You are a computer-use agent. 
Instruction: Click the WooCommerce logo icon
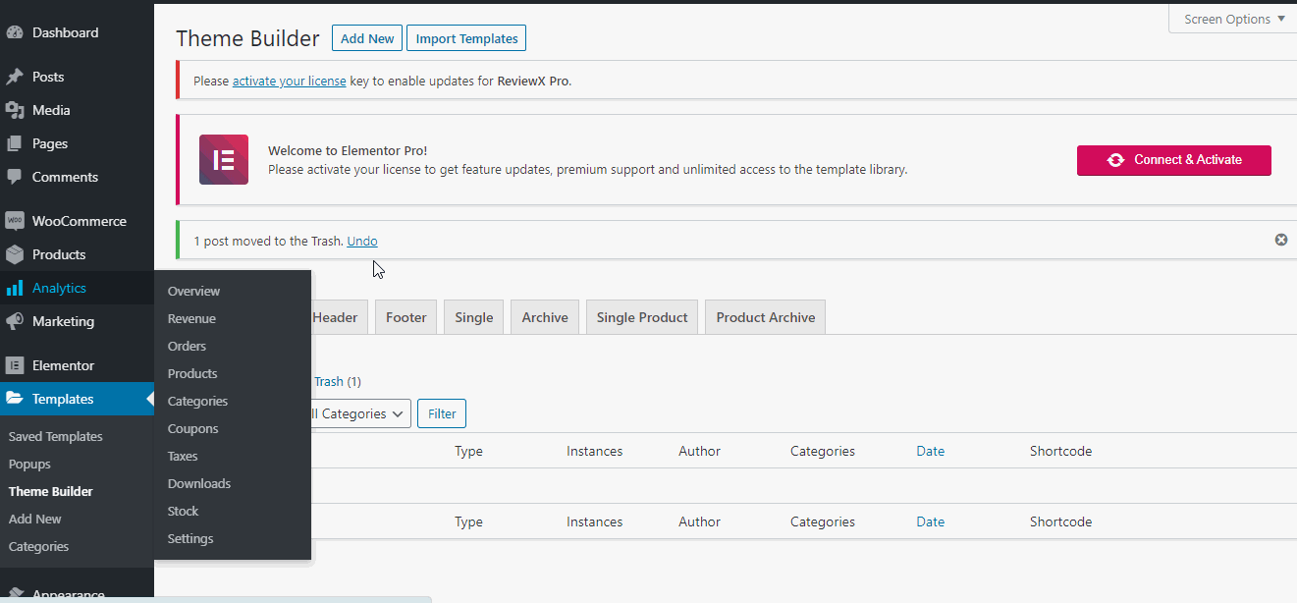pyautogui.click(x=14, y=221)
